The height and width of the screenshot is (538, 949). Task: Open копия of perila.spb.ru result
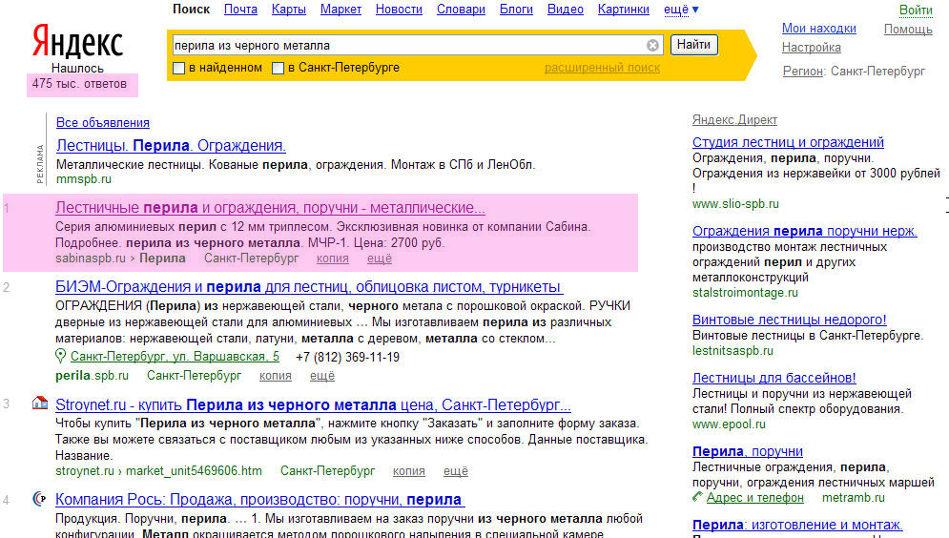(x=276, y=376)
